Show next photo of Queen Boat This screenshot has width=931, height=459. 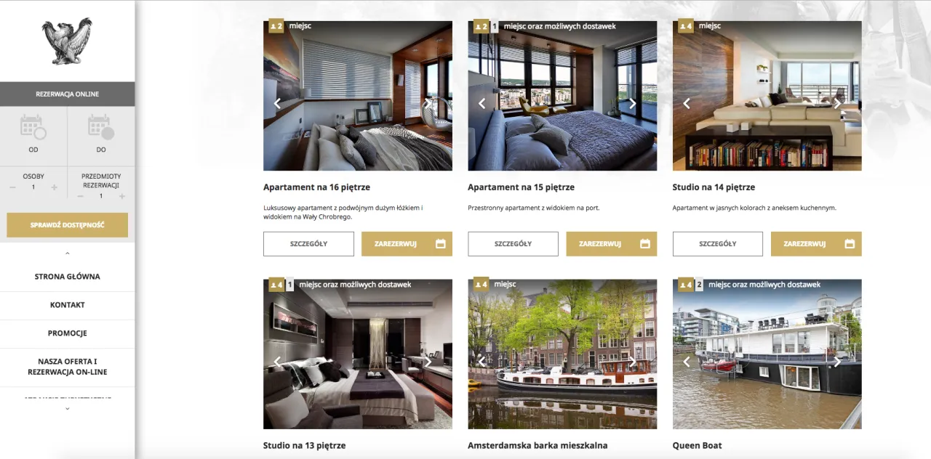tap(837, 361)
